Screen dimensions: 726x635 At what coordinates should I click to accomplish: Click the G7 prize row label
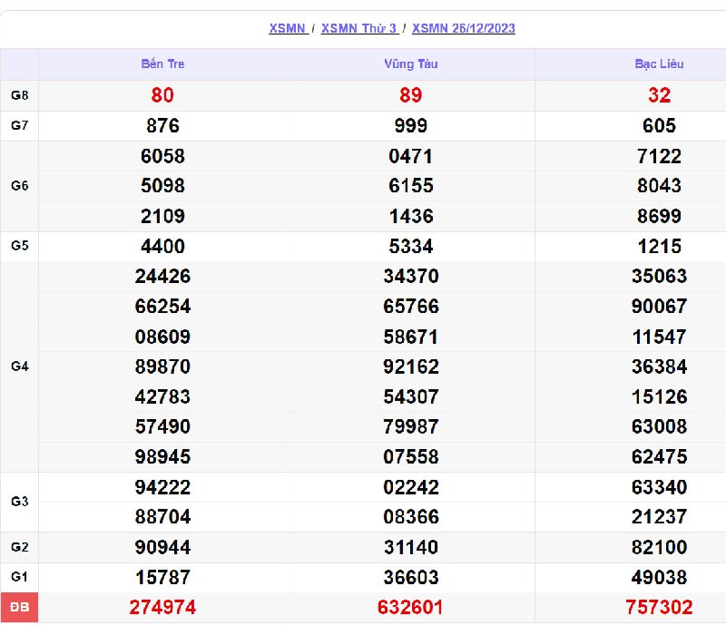click(x=19, y=125)
